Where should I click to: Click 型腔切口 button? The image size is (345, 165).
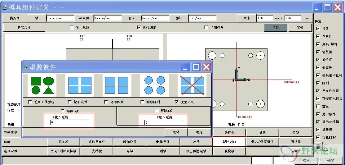point(229,142)
